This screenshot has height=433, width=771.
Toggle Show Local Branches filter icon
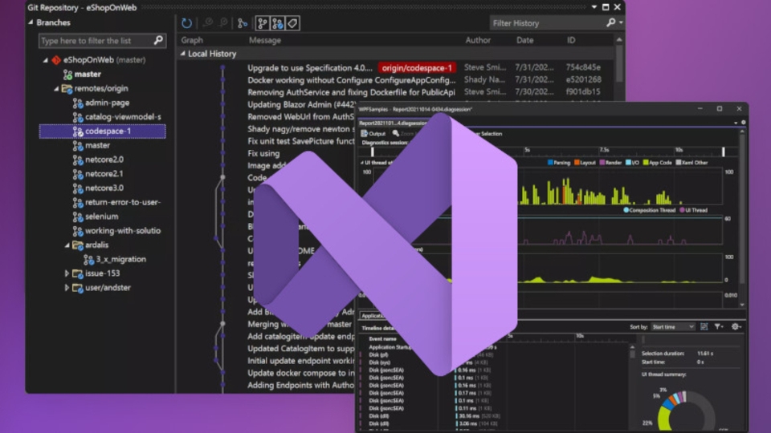point(263,23)
